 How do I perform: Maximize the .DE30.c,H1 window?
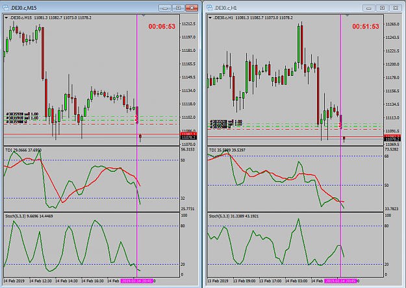(382, 8)
